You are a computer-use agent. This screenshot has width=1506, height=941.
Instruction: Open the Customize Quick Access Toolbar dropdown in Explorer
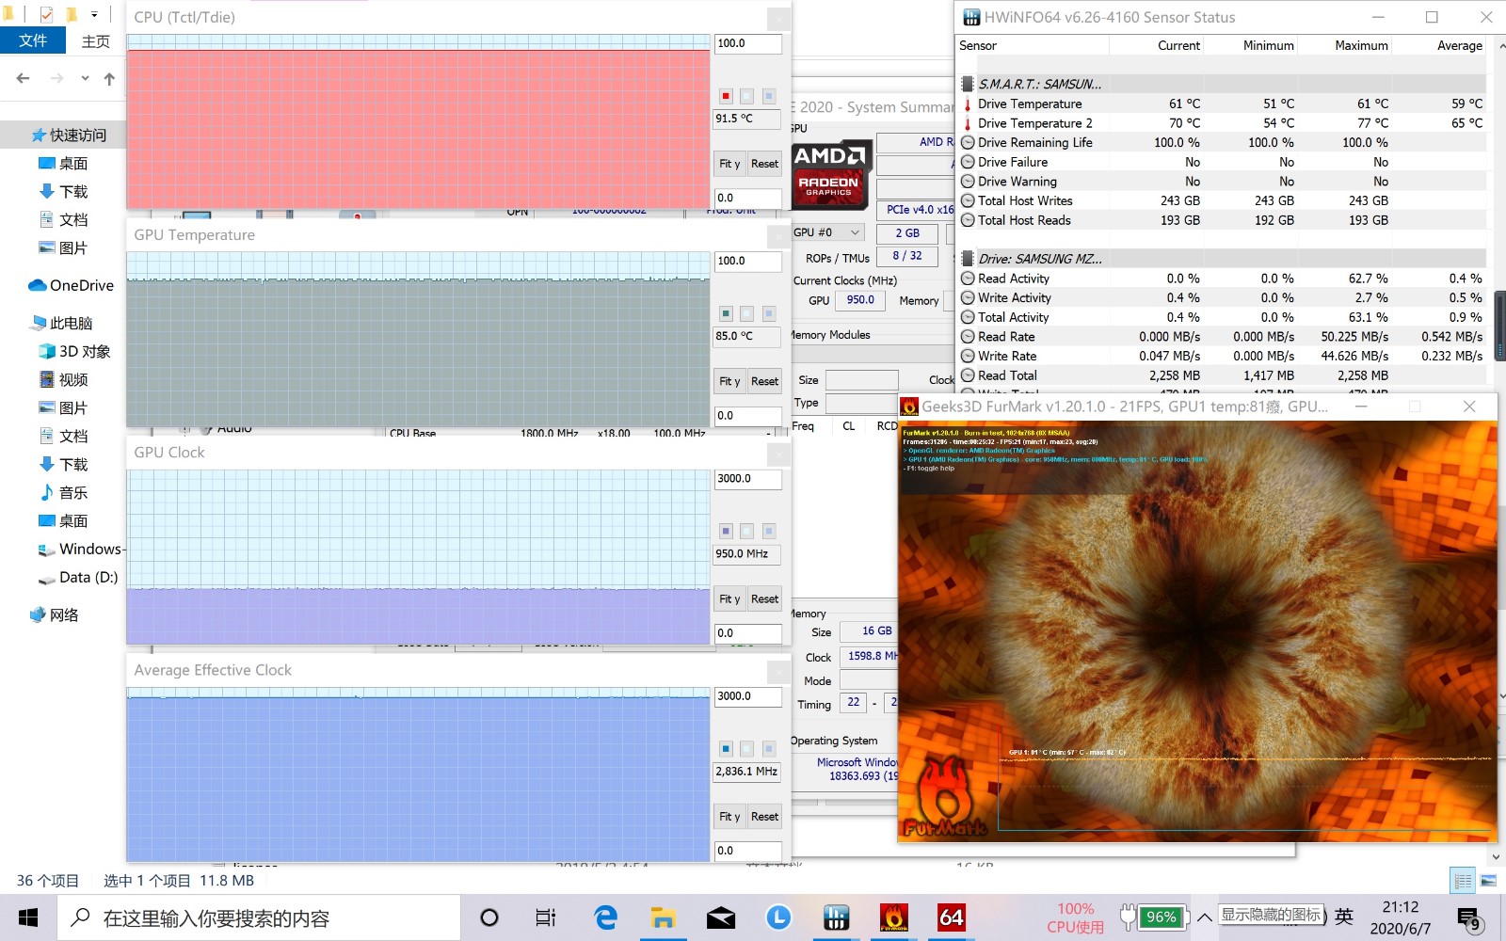[94, 15]
